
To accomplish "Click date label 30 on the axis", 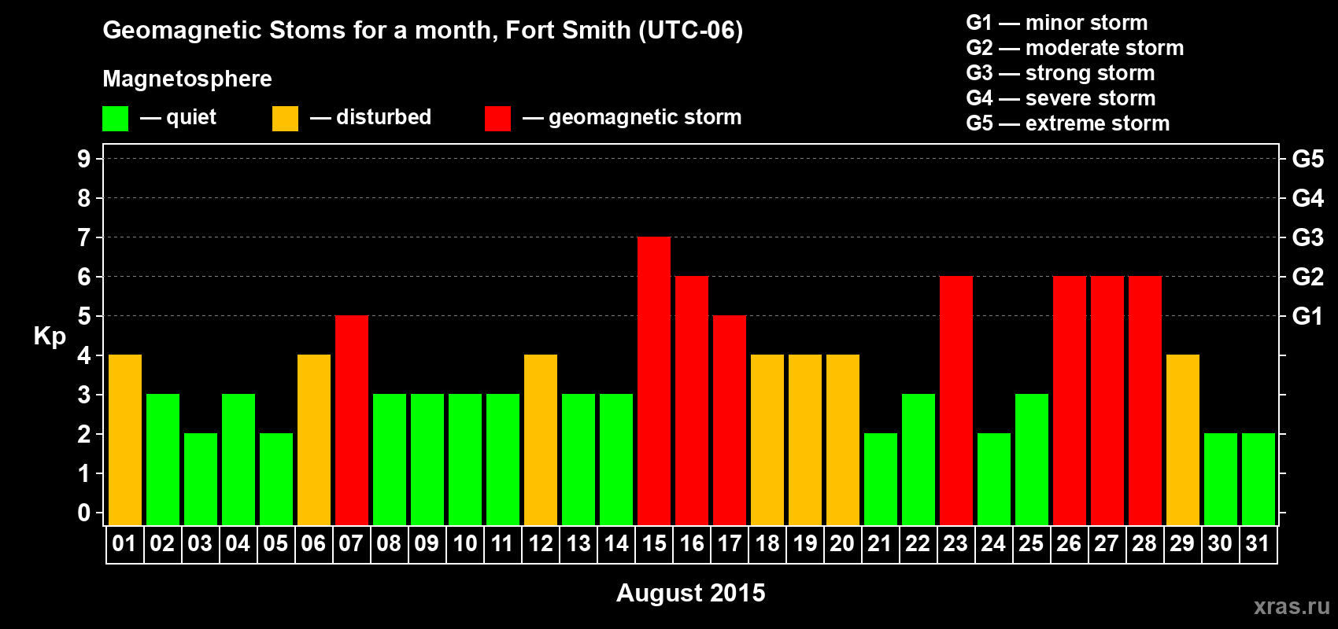I will 1220,544.
